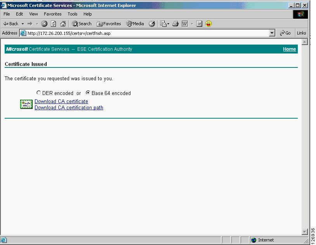Click Download CA certificate link
Viewport: 316px width, 245px height.
tap(61, 101)
